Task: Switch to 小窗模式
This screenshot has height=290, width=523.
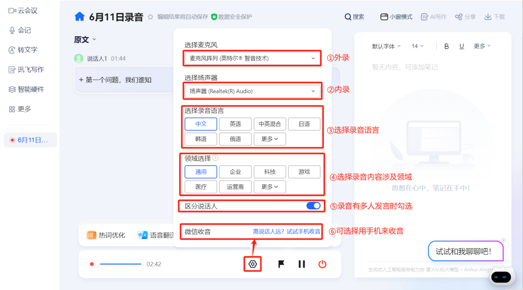Action: point(396,17)
